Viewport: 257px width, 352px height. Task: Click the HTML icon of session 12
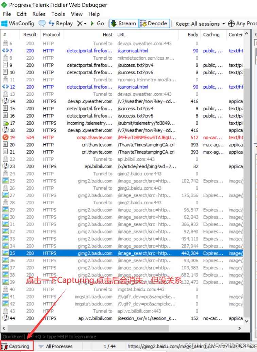(x=5, y=86)
